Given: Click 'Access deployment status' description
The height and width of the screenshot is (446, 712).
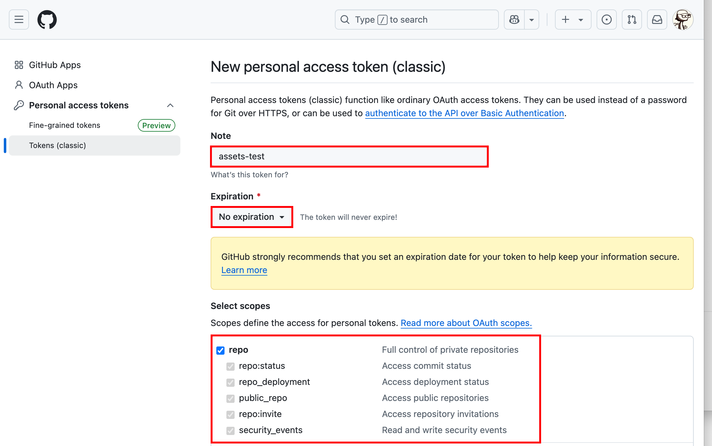Looking at the screenshot, I should tap(435, 382).
